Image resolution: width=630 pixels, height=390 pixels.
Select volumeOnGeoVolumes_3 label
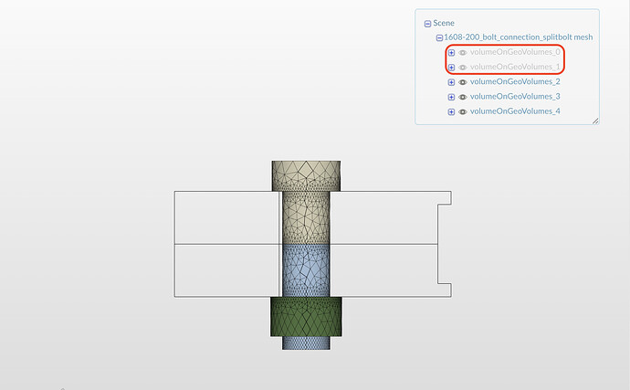tap(515, 97)
